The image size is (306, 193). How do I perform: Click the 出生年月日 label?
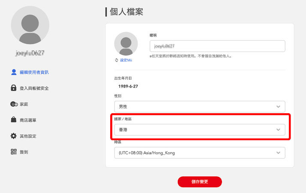(123, 78)
